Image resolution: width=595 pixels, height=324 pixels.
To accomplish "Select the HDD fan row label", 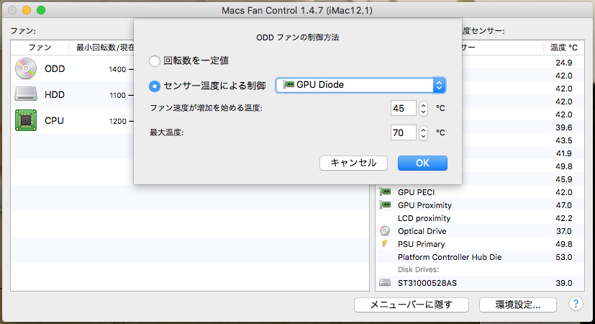I will coord(55,94).
